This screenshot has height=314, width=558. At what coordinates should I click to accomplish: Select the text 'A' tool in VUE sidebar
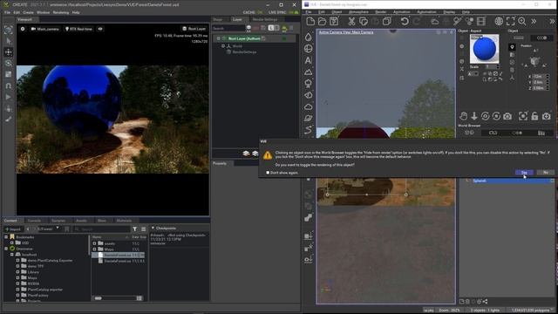pyautogui.click(x=308, y=60)
